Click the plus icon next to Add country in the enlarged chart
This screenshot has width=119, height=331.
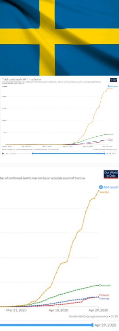point(101,187)
